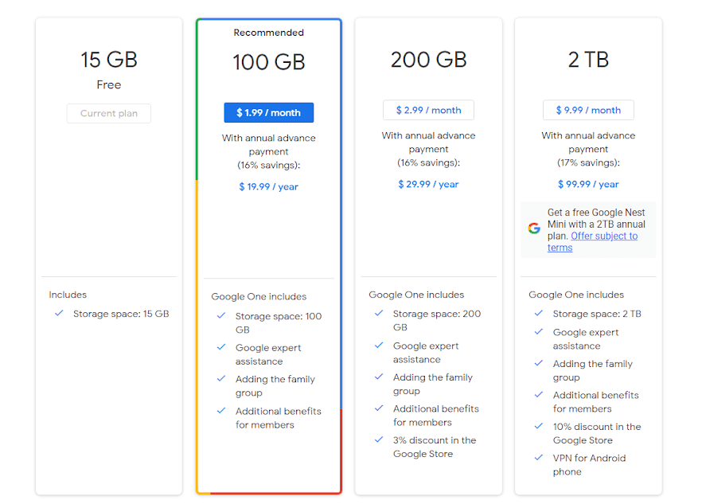Click checkmark beside Storage space: 100 GB
The width and height of the screenshot is (702, 504).
221,316
